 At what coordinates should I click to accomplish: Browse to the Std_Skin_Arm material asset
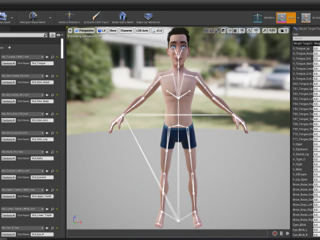(x=53, y=114)
